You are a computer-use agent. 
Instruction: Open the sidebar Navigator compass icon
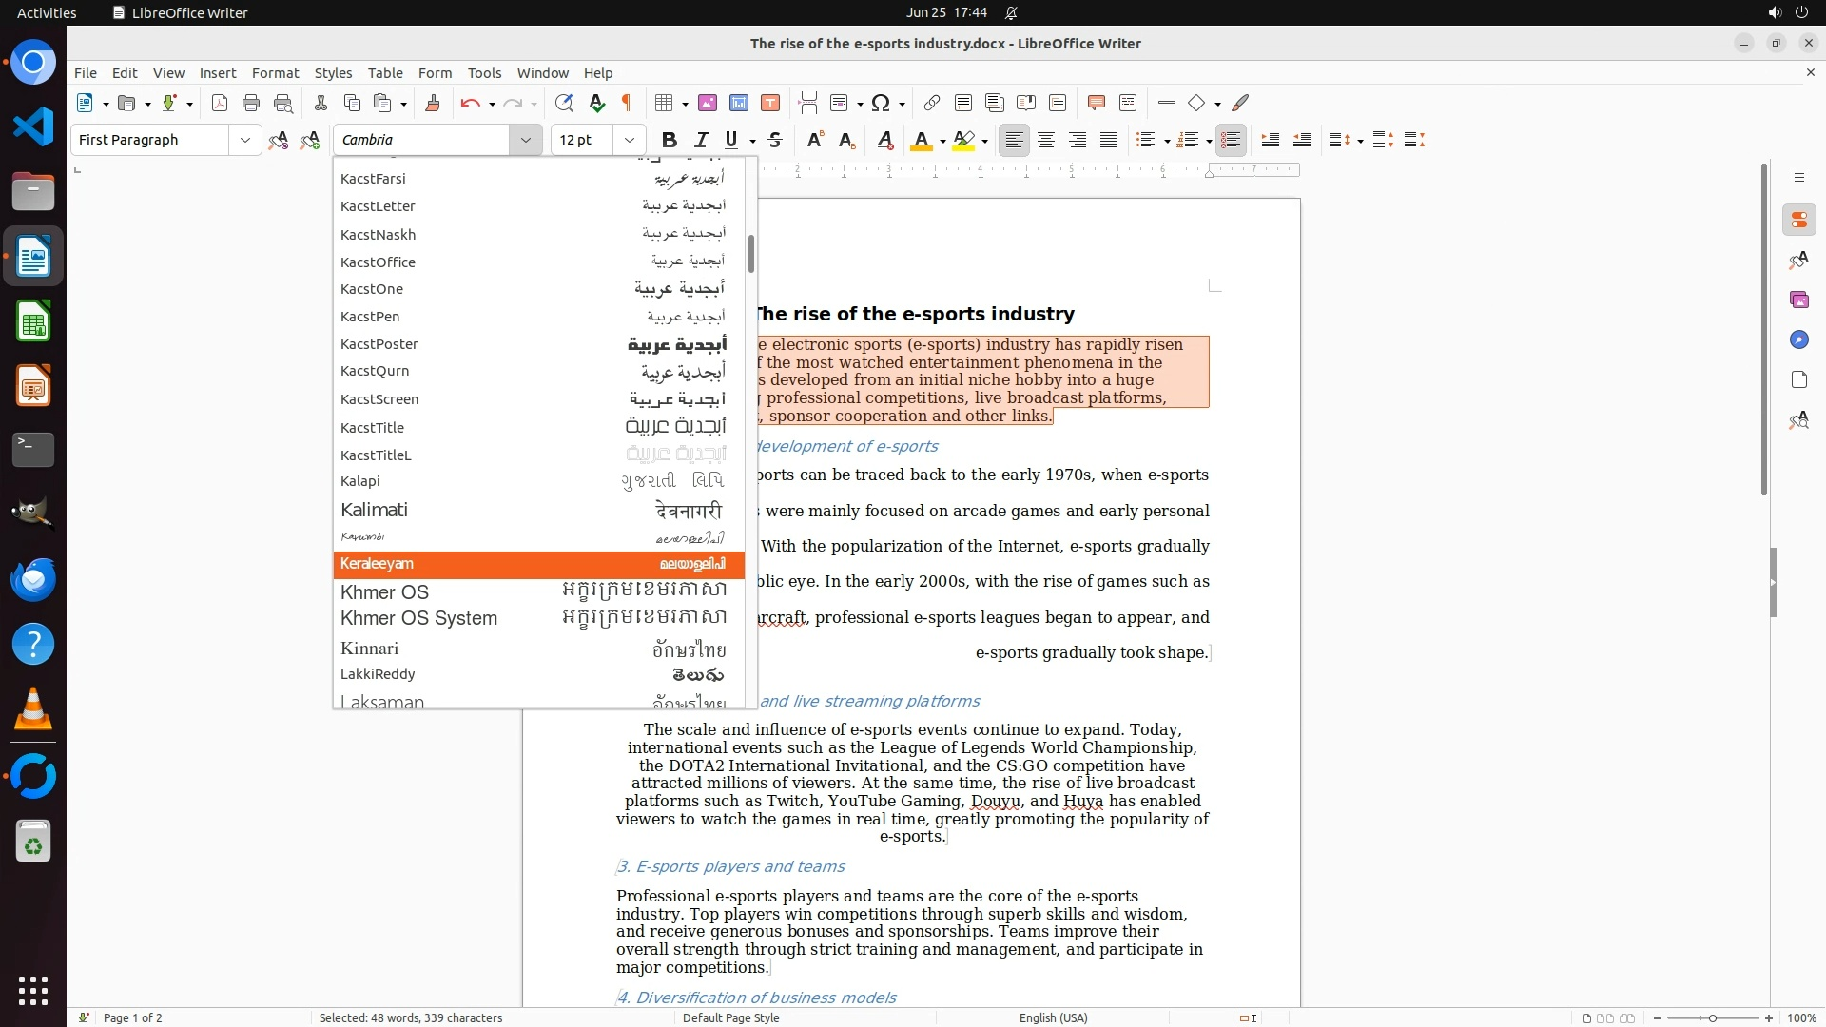click(x=1798, y=339)
